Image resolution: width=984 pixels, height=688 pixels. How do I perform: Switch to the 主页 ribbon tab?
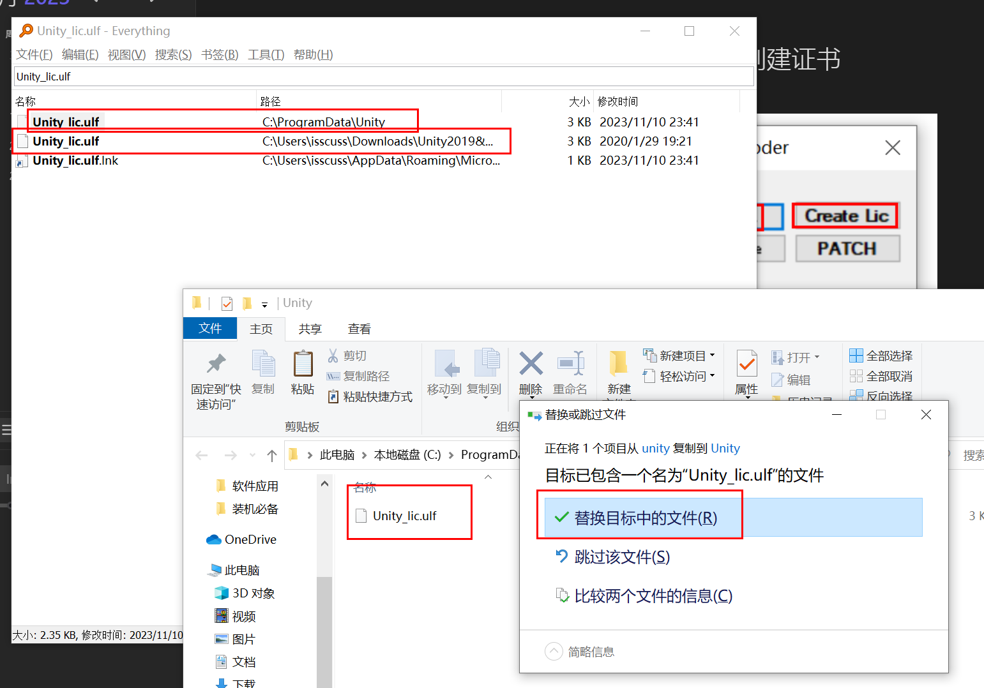click(261, 329)
